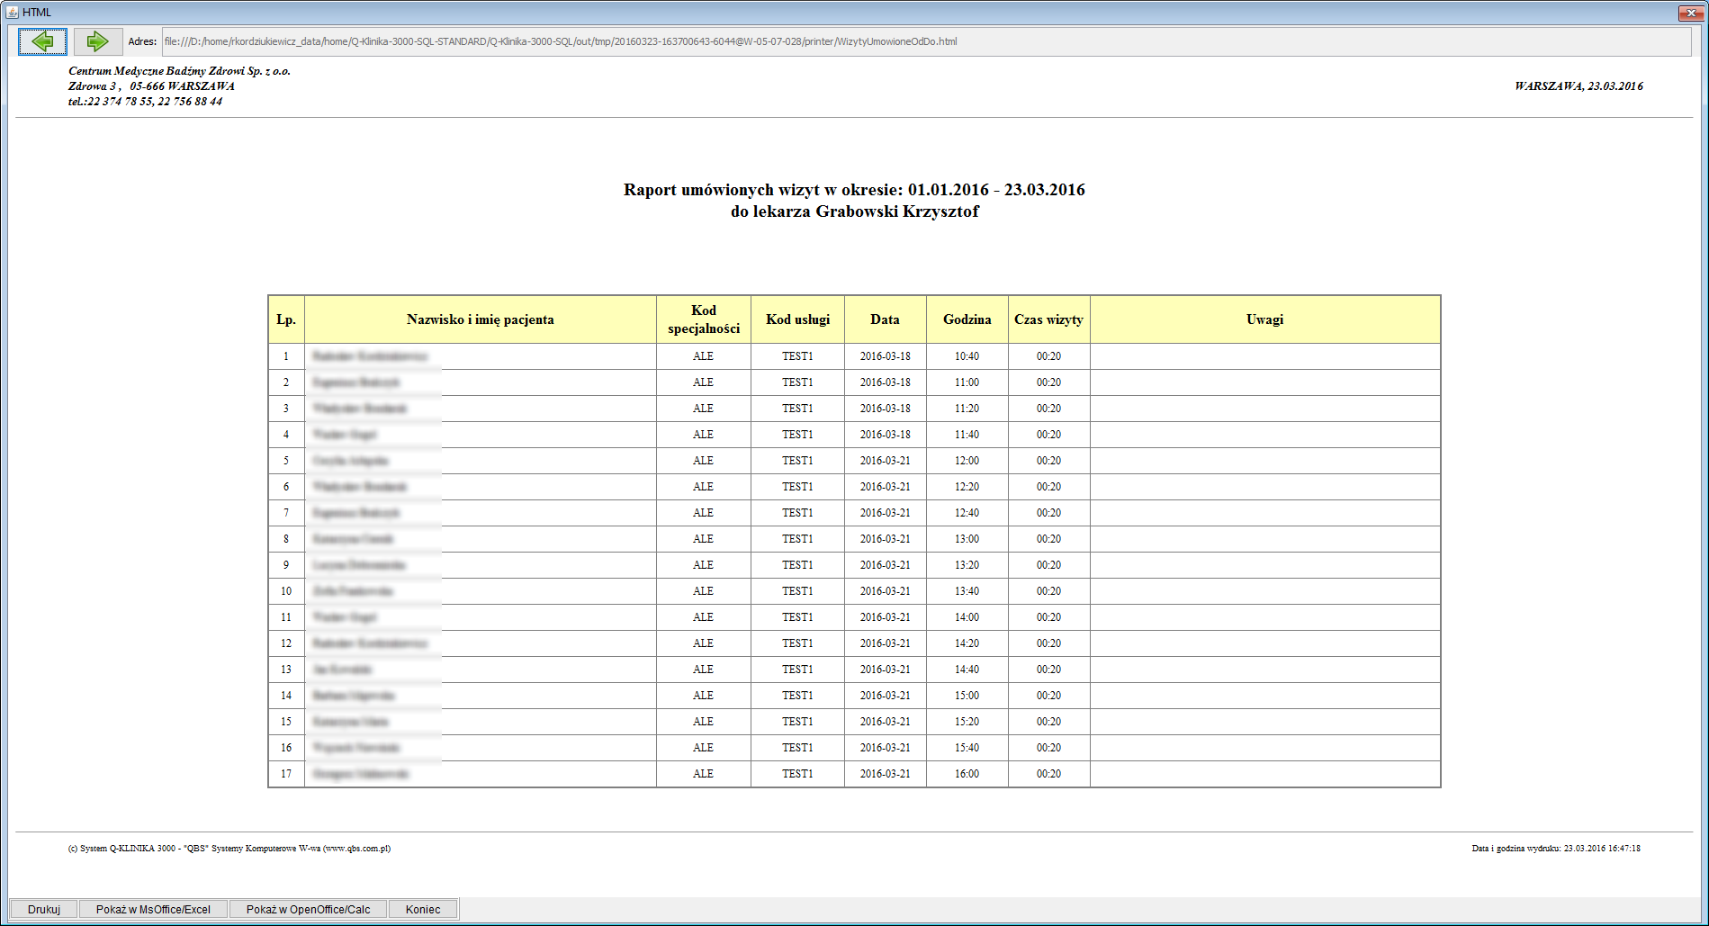Click the date cell in row 4
The width and height of the screenshot is (1709, 926).
(886, 435)
